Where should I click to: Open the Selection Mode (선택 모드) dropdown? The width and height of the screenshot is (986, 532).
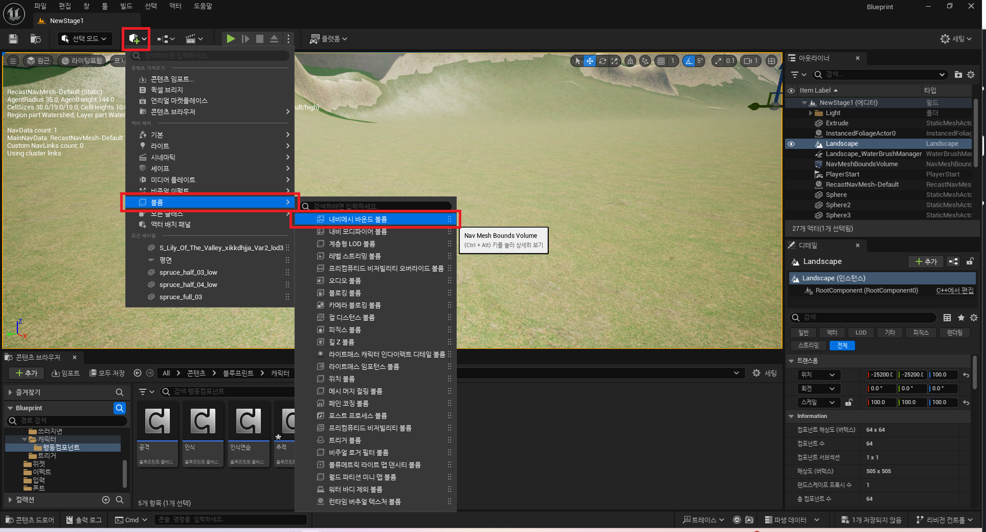(x=84, y=39)
